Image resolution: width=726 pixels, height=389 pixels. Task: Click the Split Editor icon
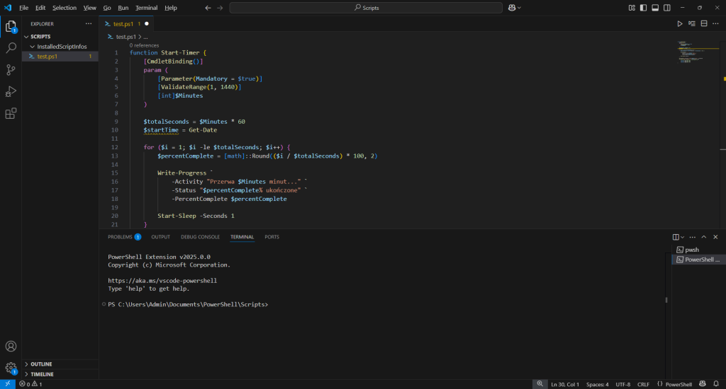tap(704, 23)
